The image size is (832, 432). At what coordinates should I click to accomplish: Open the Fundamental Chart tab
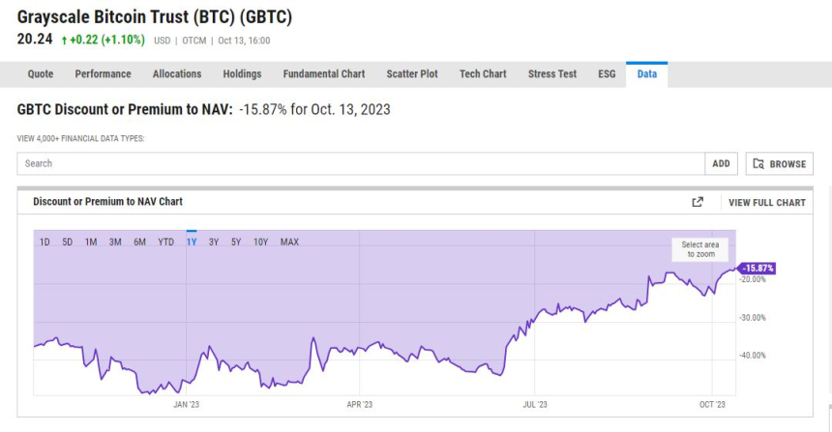coord(324,74)
